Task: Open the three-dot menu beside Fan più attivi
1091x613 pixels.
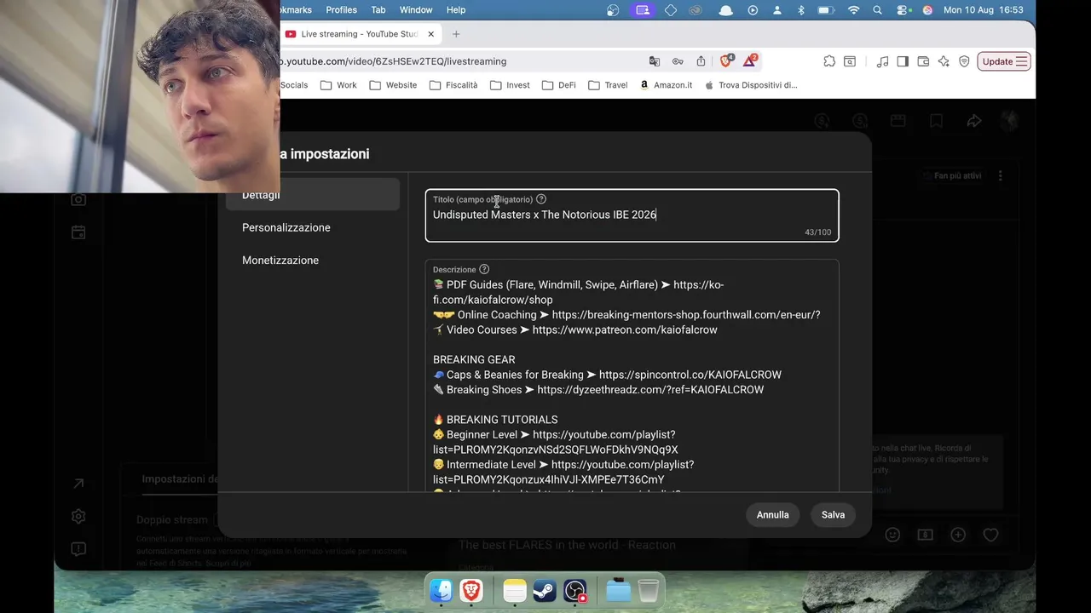Action: pos(1000,175)
